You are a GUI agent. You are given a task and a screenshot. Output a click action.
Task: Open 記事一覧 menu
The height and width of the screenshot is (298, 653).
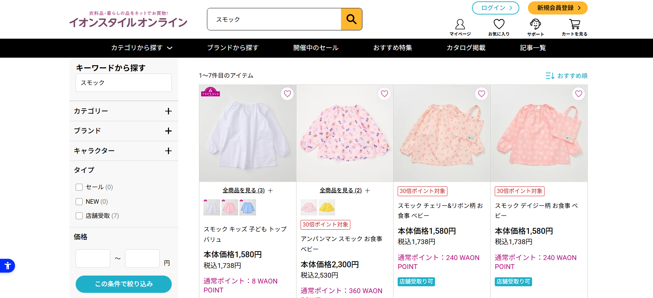click(x=533, y=48)
